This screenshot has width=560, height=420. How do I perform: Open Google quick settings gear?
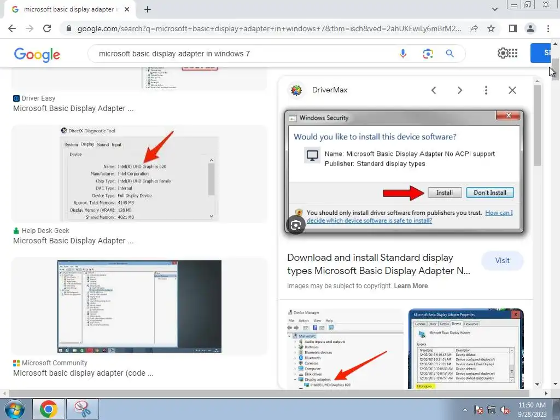click(503, 53)
